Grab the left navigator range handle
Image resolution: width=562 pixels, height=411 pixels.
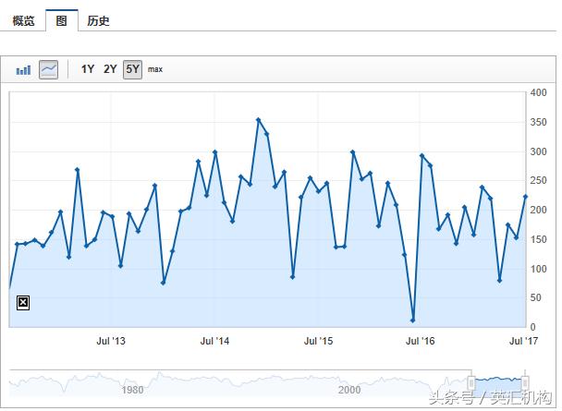click(x=471, y=381)
